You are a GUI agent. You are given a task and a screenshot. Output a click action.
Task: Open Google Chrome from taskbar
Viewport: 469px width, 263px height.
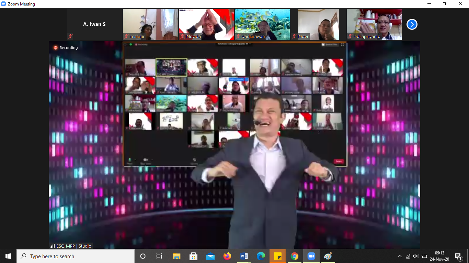tap(294, 256)
